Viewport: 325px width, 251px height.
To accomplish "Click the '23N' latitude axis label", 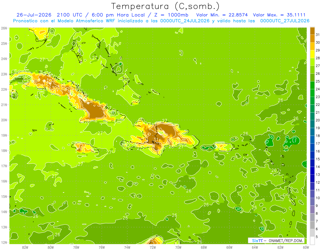I will coord(4,74).
